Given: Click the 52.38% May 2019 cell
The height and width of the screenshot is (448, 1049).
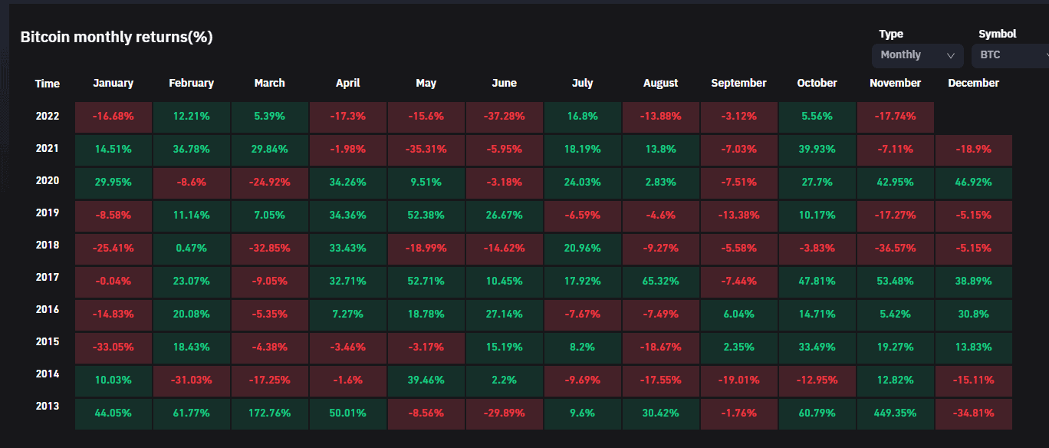Looking at the screenshot, I should click(x=426, y=216).
